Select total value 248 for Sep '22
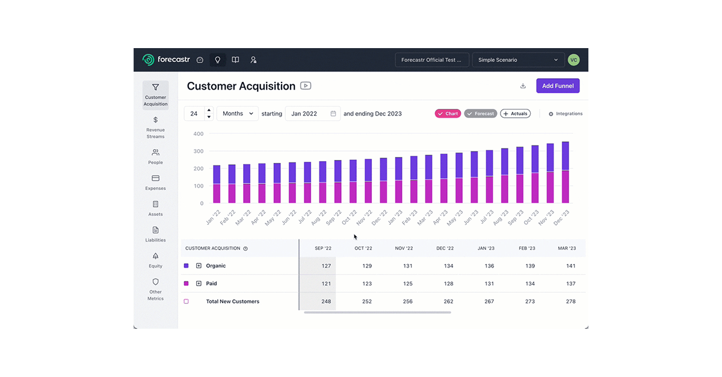722x377 pixels. pyautogui.click(x=326, y=301)
